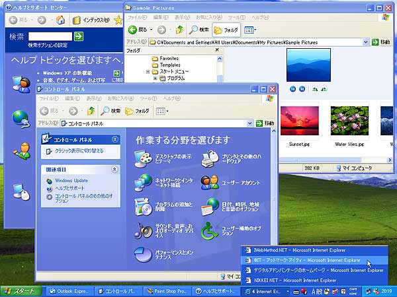Click Home icon in Help and Support toolbar
This screenshot has height=297, width=397.
[60, 20]
